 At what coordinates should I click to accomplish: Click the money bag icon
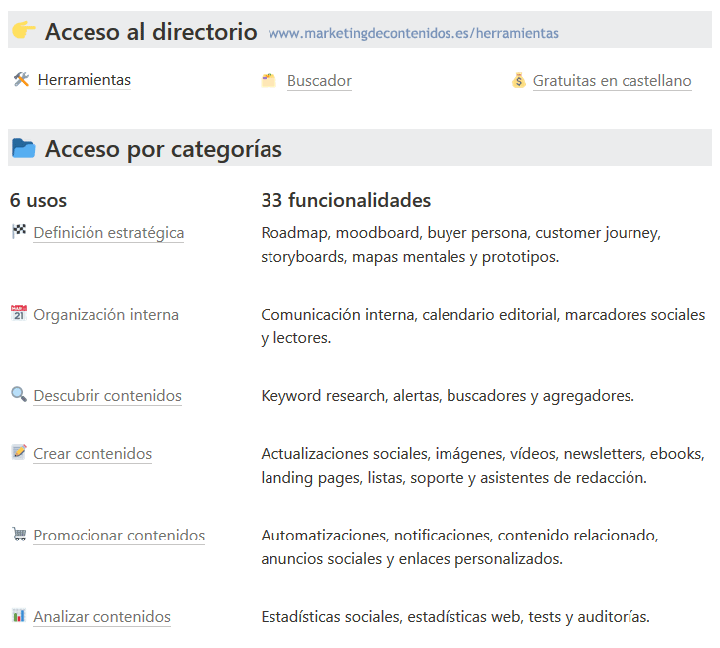(519, 80)
